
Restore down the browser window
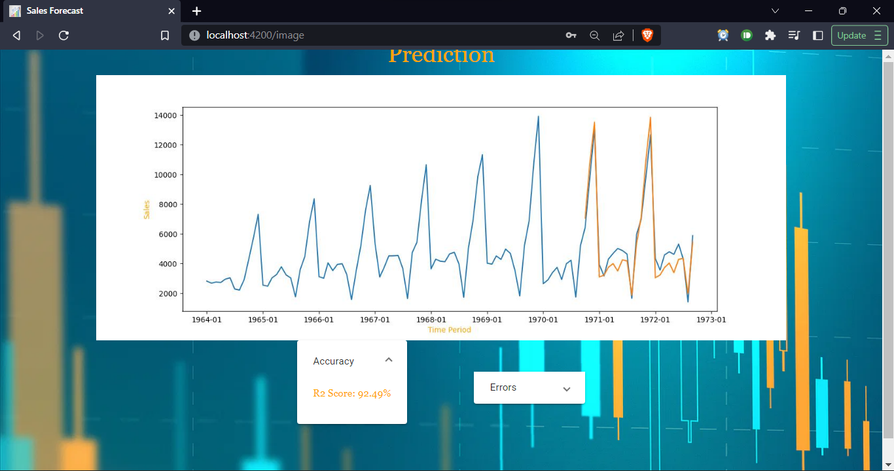pos(842,11)
